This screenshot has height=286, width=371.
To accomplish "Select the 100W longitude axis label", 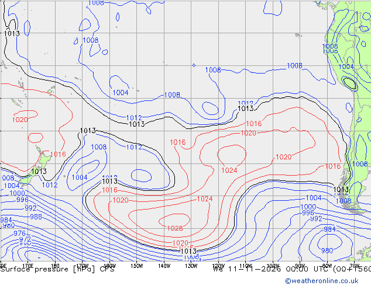I will pyautogui.click(x=273, y=266).
